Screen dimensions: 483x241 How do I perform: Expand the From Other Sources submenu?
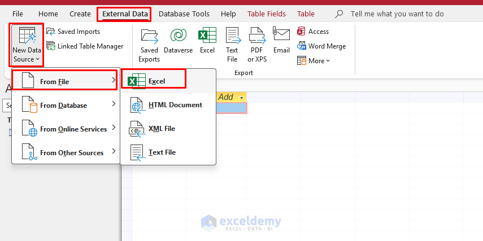(x=66, y=152)
